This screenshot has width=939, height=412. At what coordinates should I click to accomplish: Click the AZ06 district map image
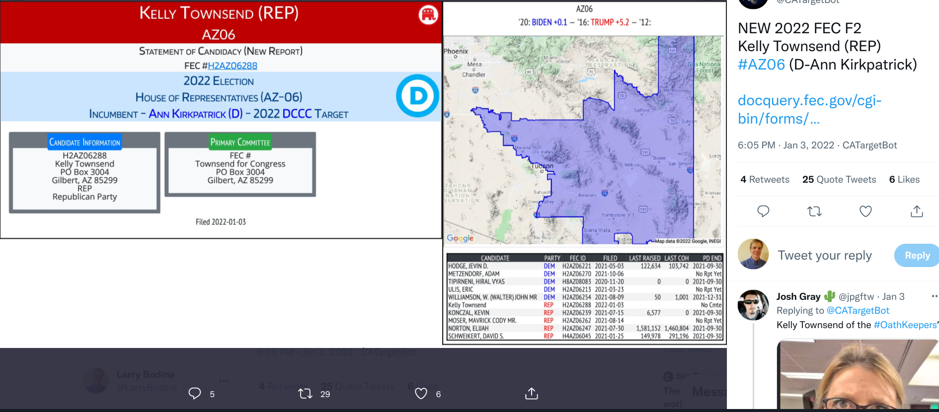pyautogui.click(x=582, y=140)
